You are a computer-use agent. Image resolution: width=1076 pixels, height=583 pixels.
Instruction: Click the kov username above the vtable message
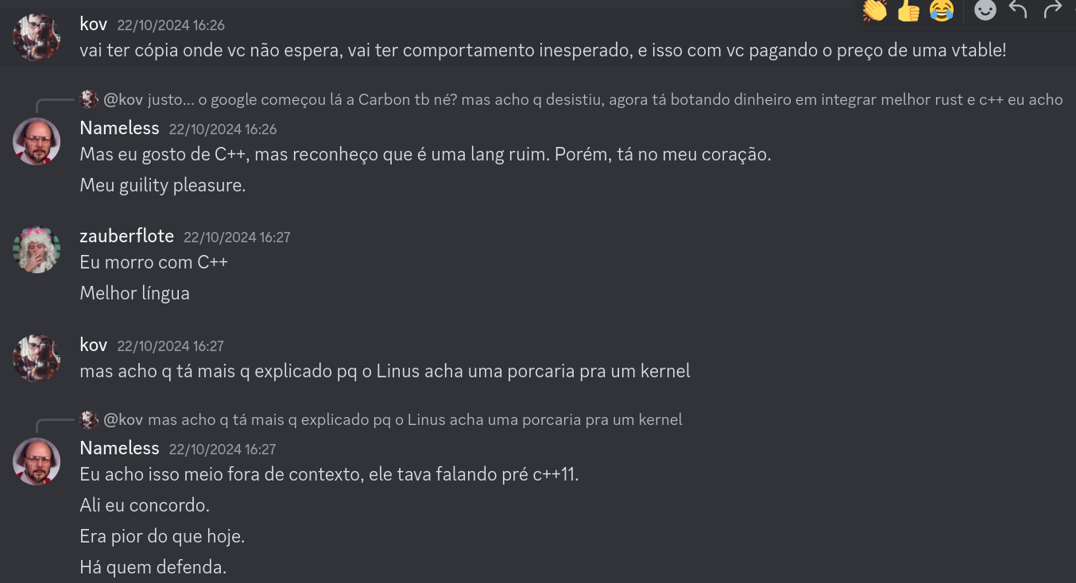(x=93, y=24)
